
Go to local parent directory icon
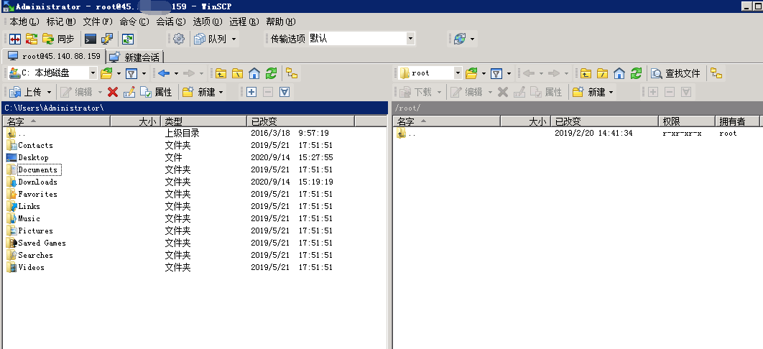pos(221,73)
